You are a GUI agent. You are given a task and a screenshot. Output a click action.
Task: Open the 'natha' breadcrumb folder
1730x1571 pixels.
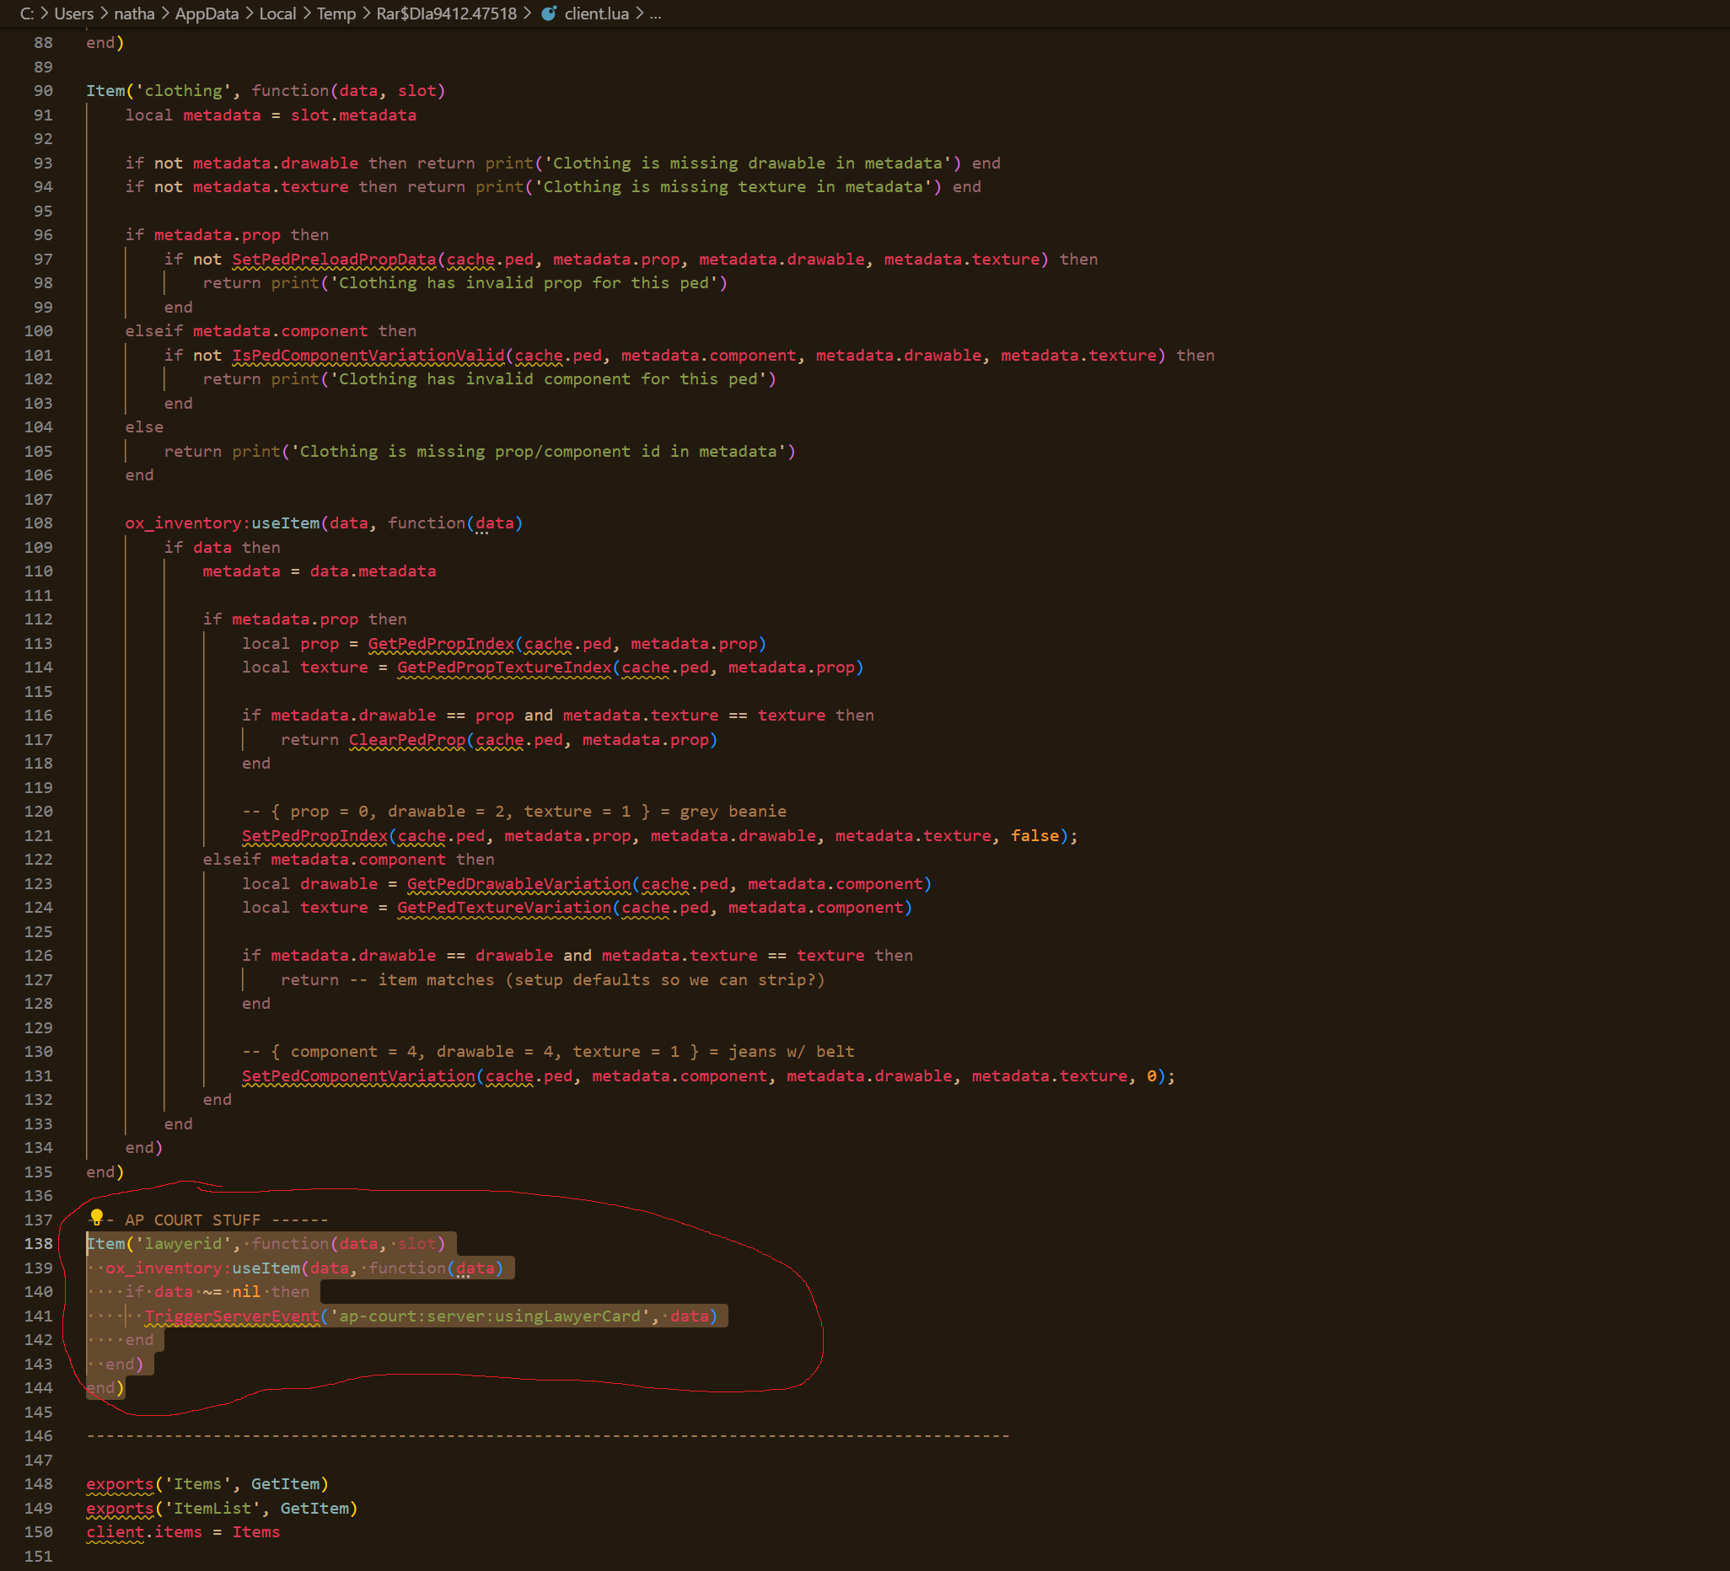point(135,13)
